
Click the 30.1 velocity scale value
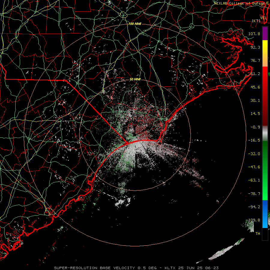tap(255, 100)
